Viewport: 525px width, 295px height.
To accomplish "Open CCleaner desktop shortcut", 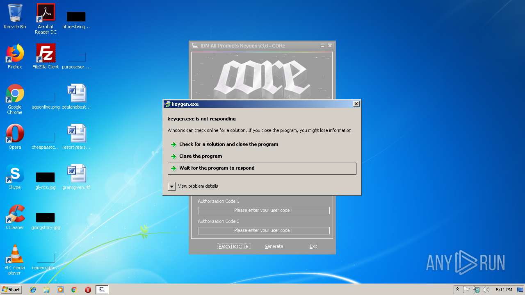I will pos(15,217).
